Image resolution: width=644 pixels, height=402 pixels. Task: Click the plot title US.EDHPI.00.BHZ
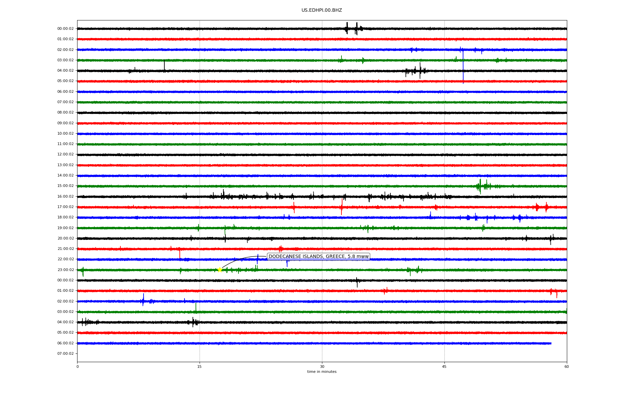pos(322,10)
